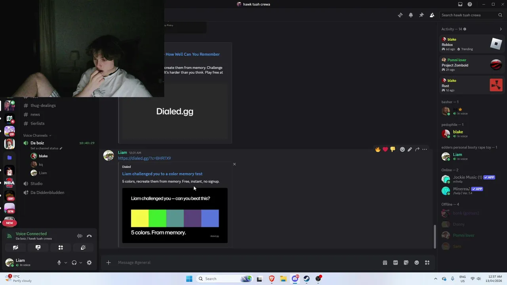Screen dimensions: 507x285
Task: Click the yellow color swatch in embed image
Action: click(140, 218)
